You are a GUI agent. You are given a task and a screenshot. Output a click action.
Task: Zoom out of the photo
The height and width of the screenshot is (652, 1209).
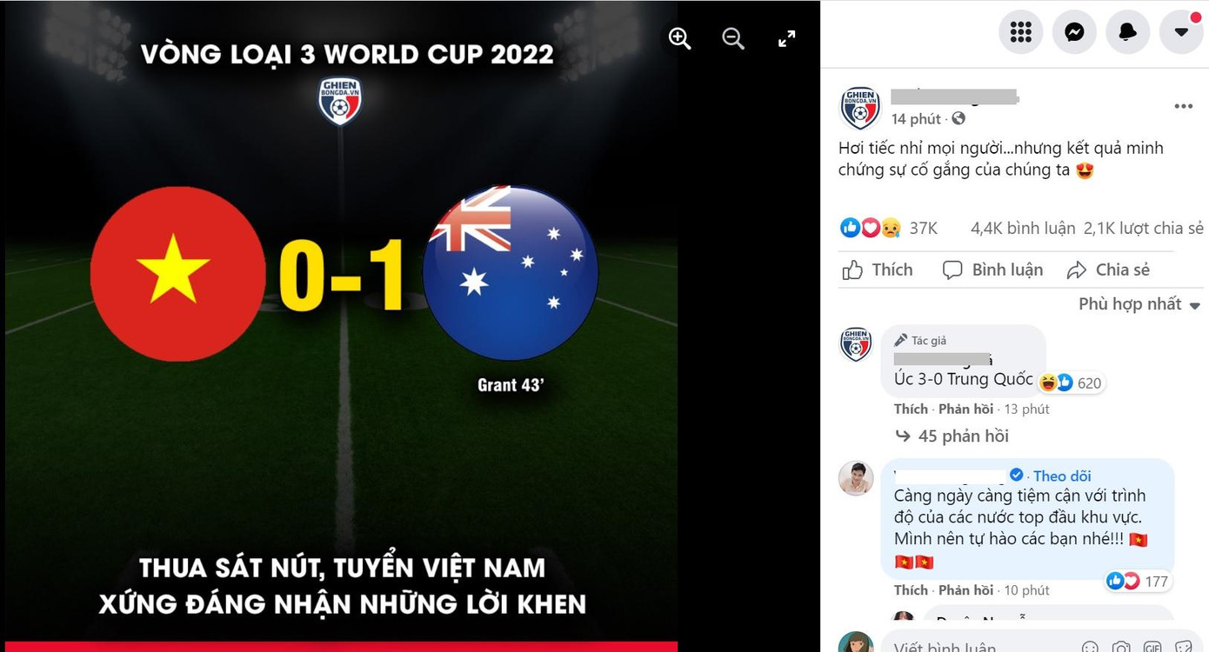tap(733, 38)
